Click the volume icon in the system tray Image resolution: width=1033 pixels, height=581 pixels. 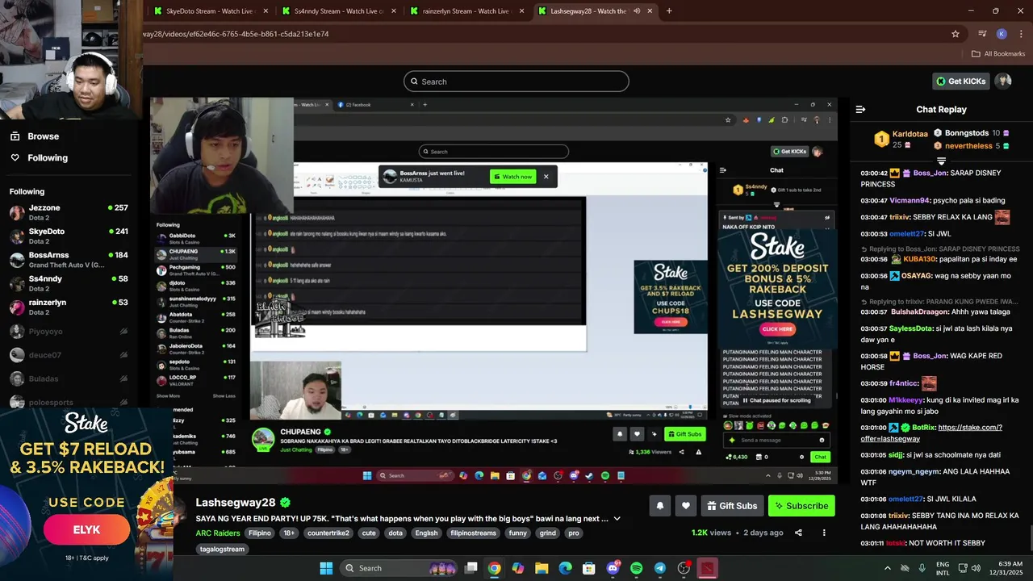pyautogui.click(x=976, y=568)
